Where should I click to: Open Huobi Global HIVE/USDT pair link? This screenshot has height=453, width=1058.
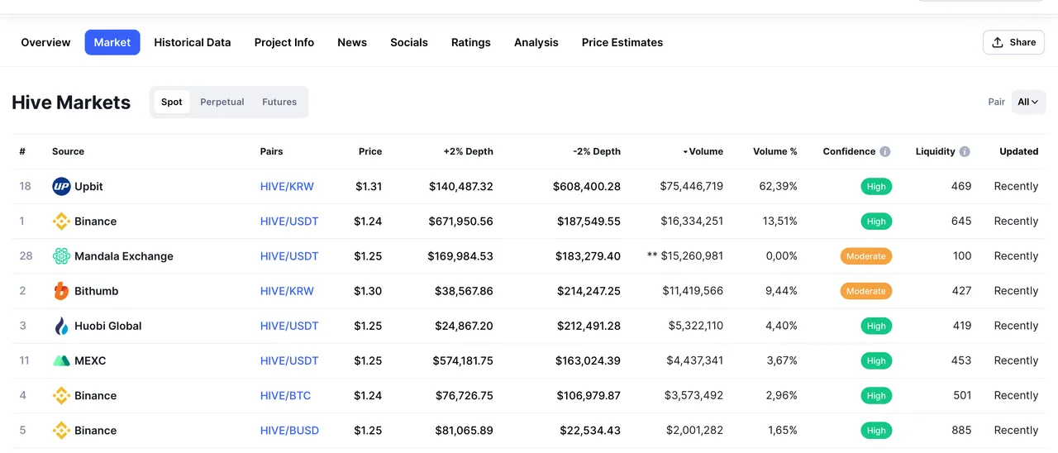click(x=289, y=326)
